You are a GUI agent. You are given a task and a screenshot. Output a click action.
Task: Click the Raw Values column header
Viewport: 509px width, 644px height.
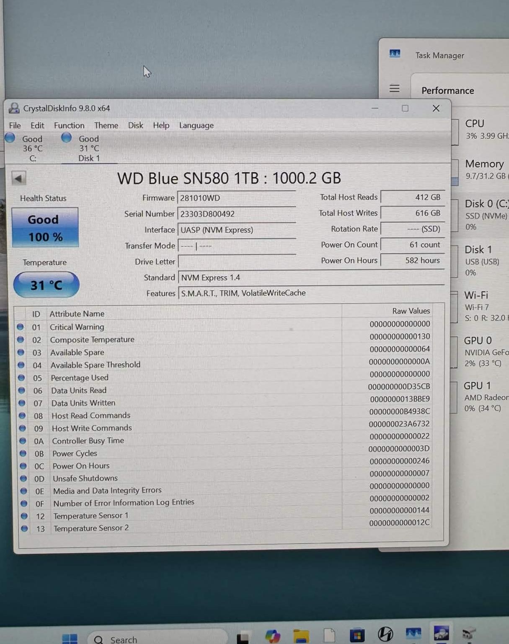click(x=411, y=311)
